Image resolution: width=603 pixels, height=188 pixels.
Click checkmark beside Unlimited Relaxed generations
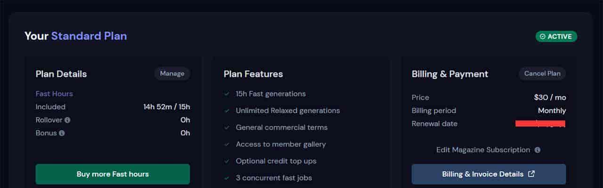pyautogui.click(x=227, y=111)
